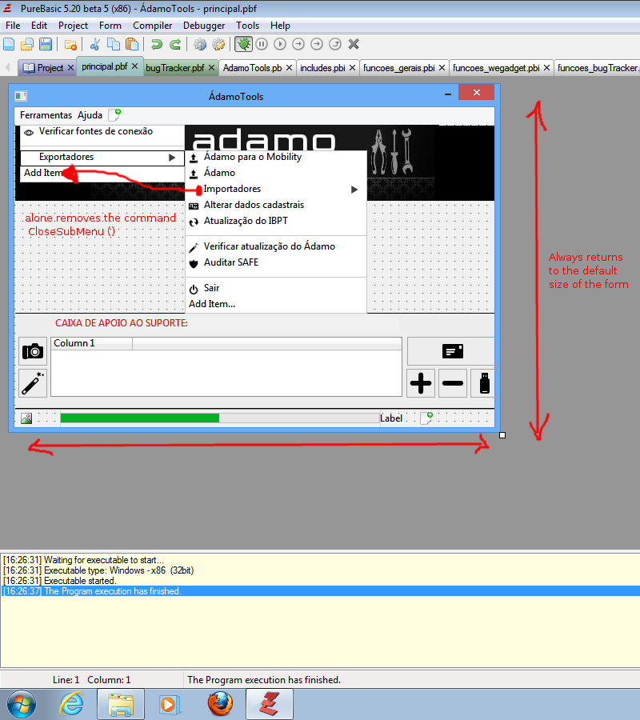The image size is (640, 720).
Task: Close the principal.pbf tab
Action: click(134, 66)
